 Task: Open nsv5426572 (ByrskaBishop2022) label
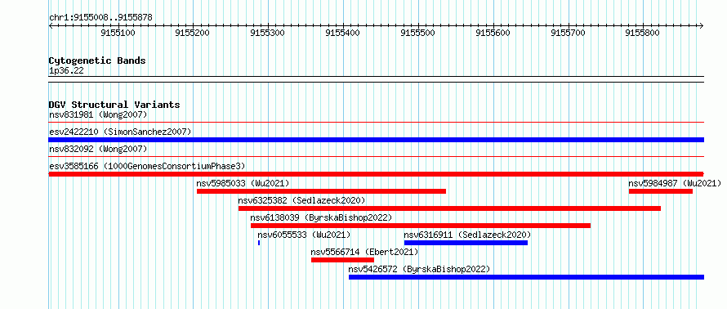[x=419, y=269]
